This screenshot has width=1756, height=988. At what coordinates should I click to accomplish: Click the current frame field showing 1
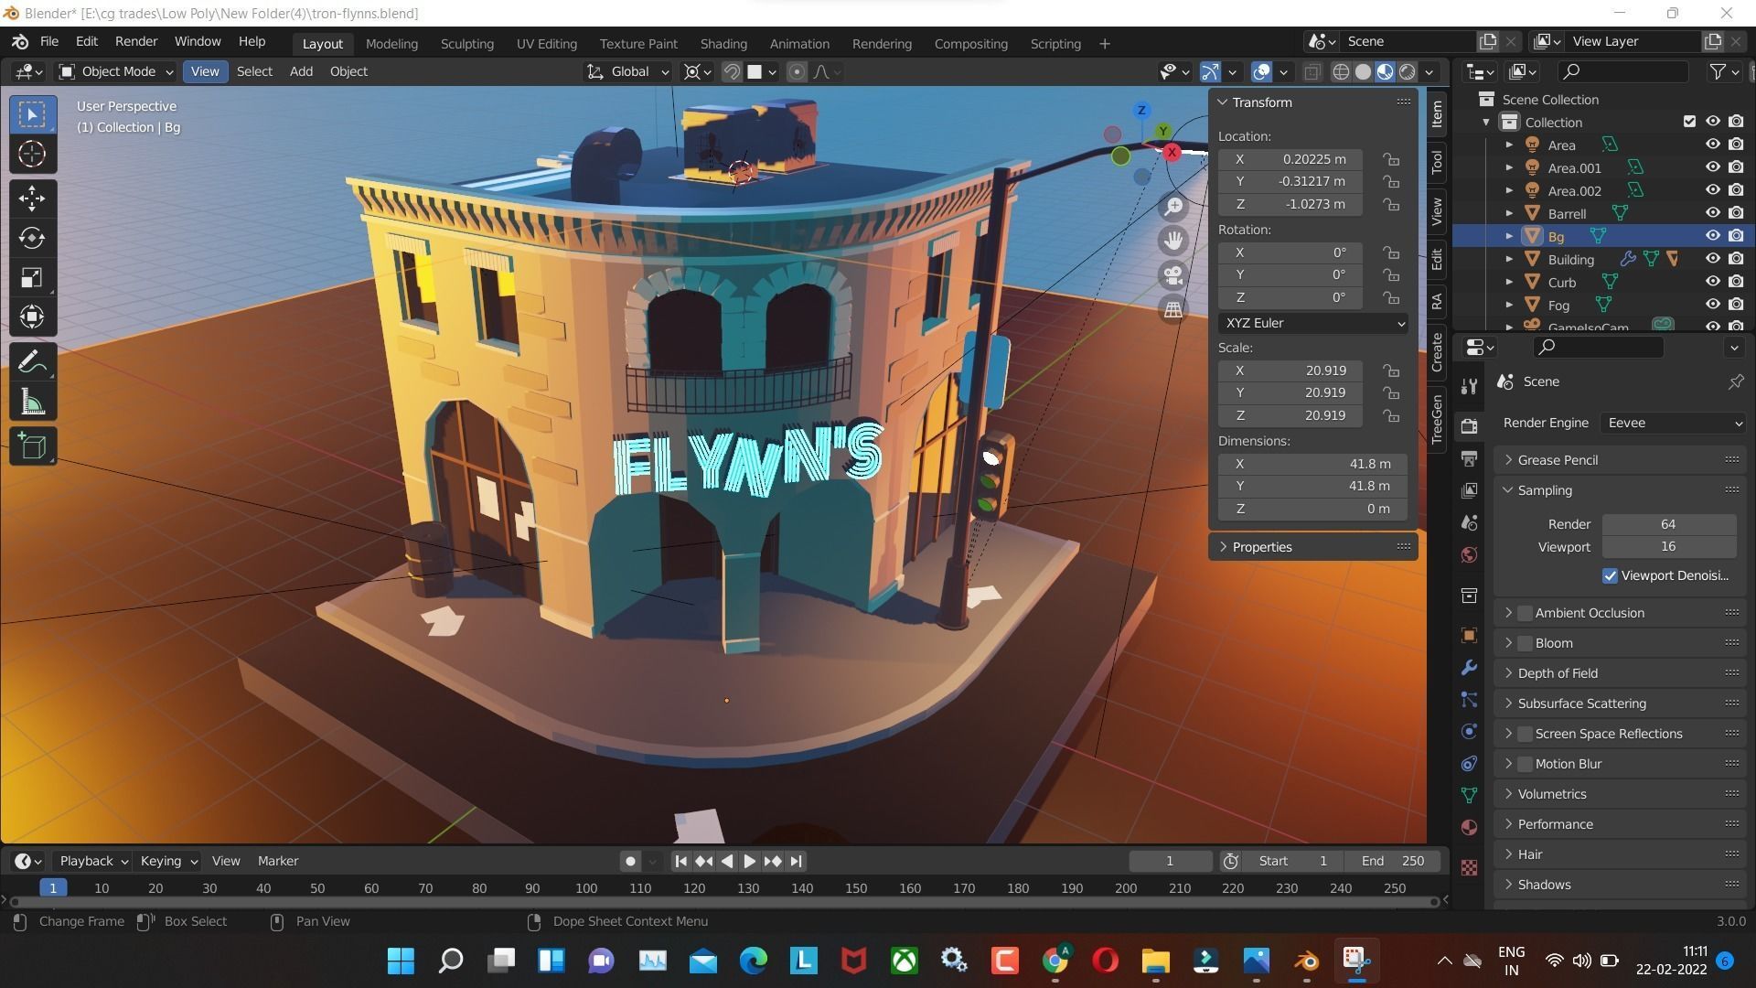(x=1170, y=861)
